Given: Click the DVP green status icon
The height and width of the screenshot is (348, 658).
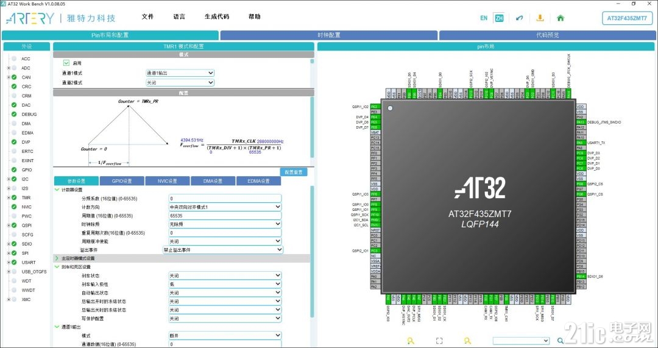Looking at the screenshot, I should click(x=14, y=142).
